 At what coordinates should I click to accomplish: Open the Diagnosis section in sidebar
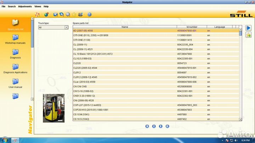[15, 54]
